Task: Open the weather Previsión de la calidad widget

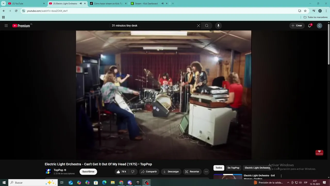Action: click(268, 183)
